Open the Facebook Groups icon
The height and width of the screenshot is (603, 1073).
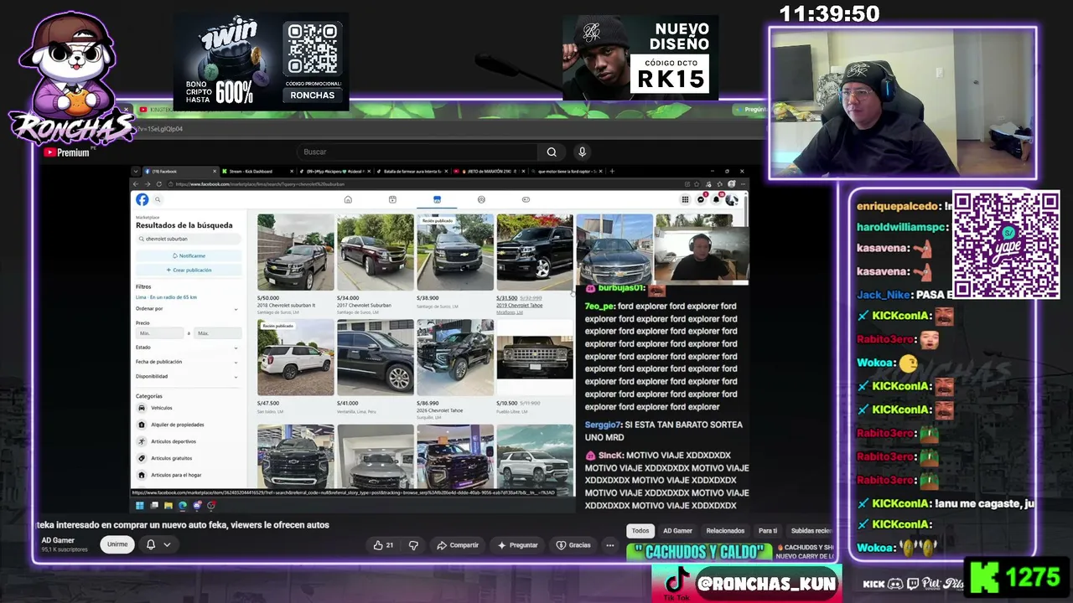click(x=481, y=199)
